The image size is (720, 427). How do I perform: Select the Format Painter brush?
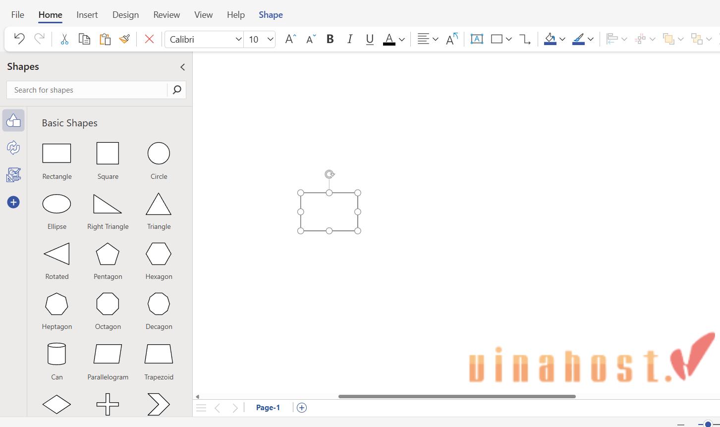coord(124,39)
